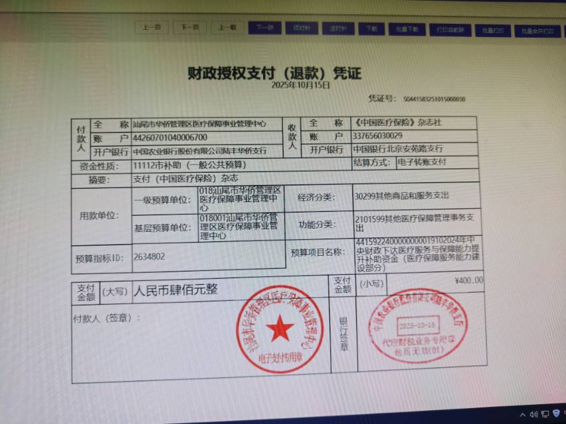
Task: Click the 下载 download button
Action: click(x=371, y=28)
